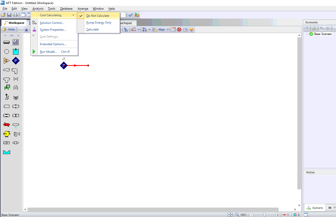The width and height of the screenshot is (336, 217).
Task: Click the Open file toolbar icon
Action: coord(3,15)
